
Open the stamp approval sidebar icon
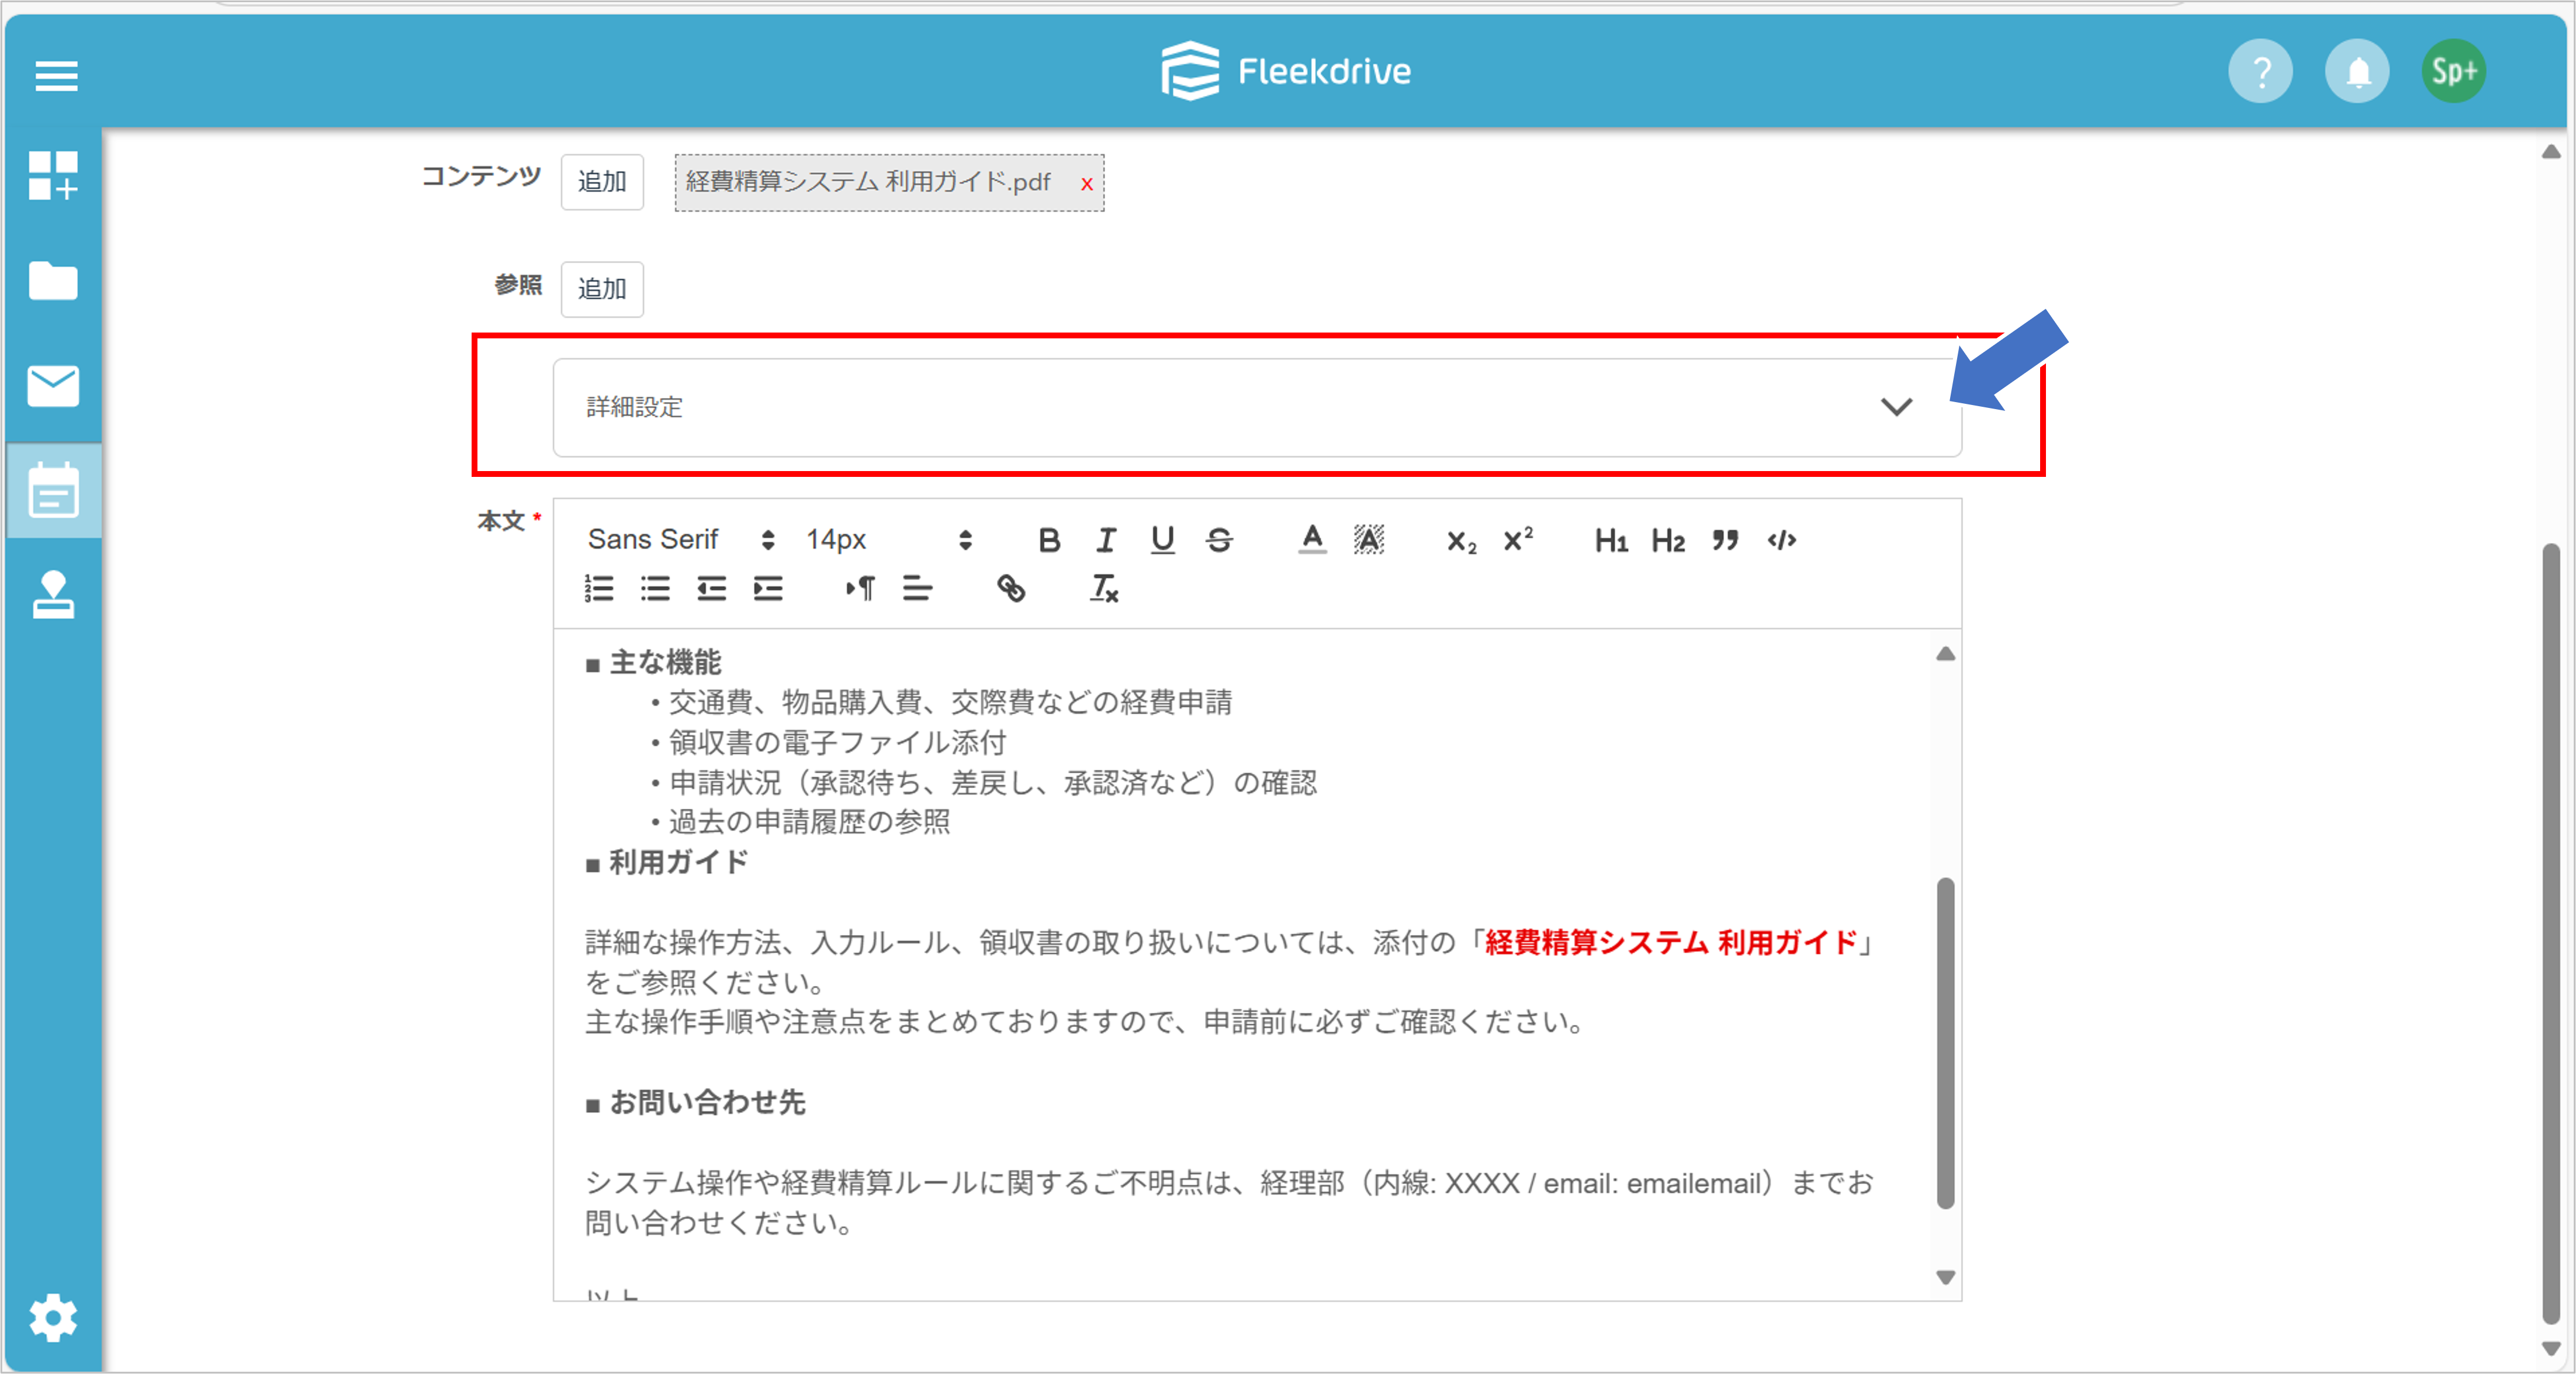(53, 595)
